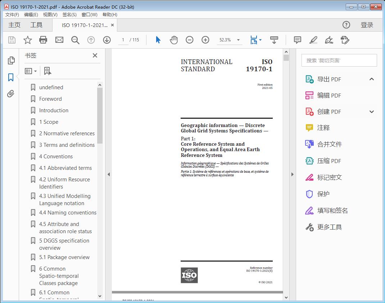Toggle the bookmarks sidebar panel

click(11, 77)
